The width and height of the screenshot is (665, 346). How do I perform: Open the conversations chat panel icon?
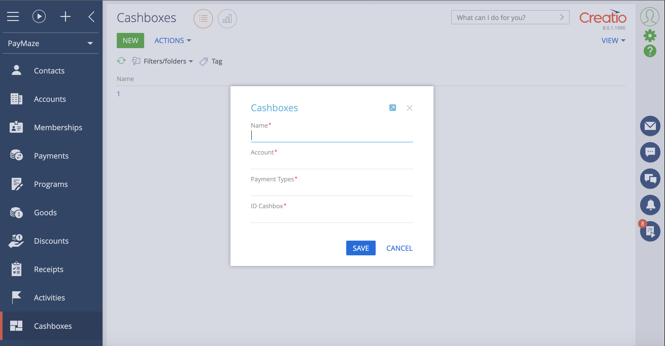coord(650,178)
